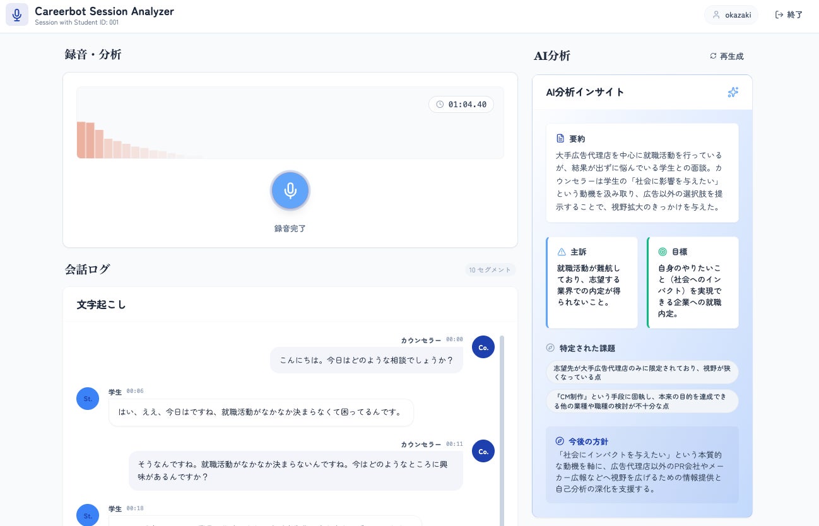Click the counselor message at 00:11
The image size is (819, 526).
point(296,470)
